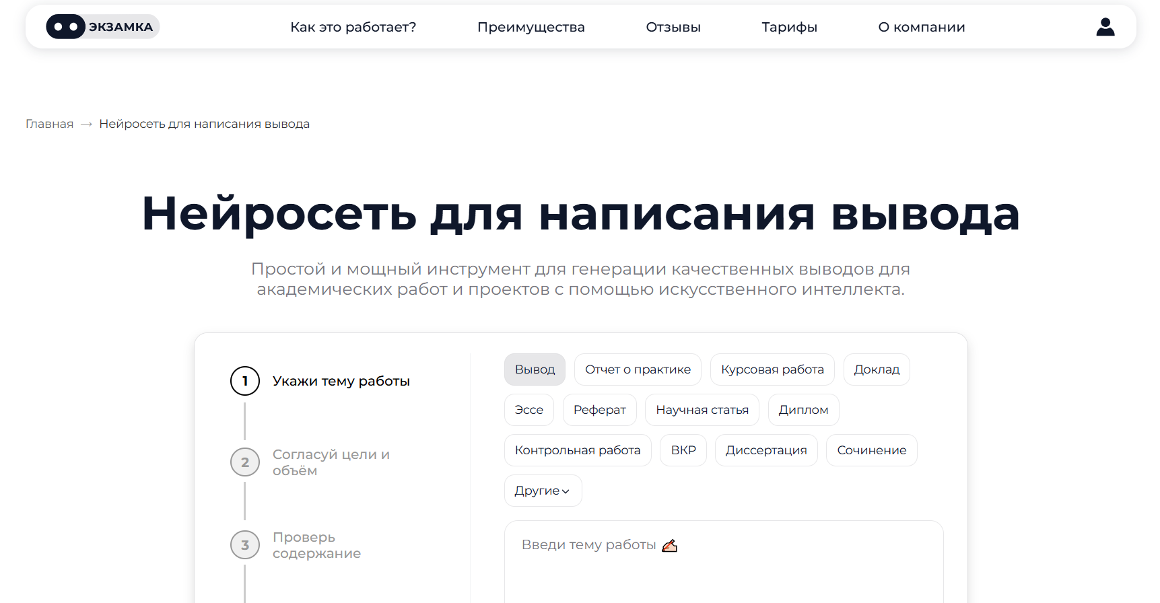Click step 2 circle icon
Image resolution: width=1160 pixels, height=603 pixels.
click(x=245, y=462)
